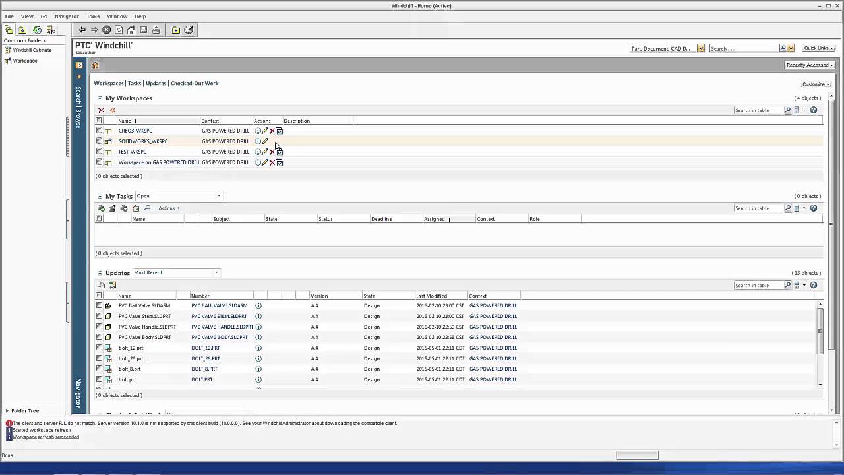The image size is (844, 475).
Task: Check the PVC Valve Stem.SLDPRT checkbox
Action: click(x=99, y=316)
